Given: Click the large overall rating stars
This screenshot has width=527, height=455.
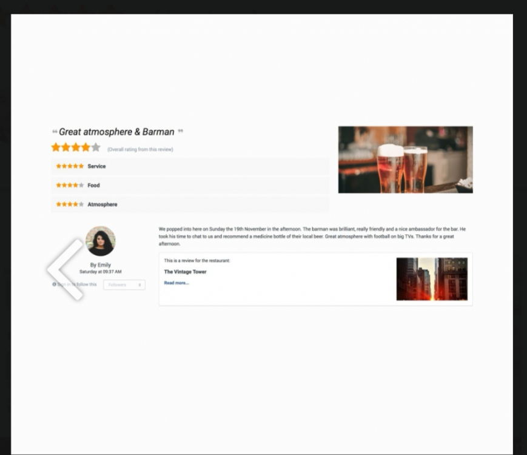Looking at the screenshot, I should coord(76,147).
